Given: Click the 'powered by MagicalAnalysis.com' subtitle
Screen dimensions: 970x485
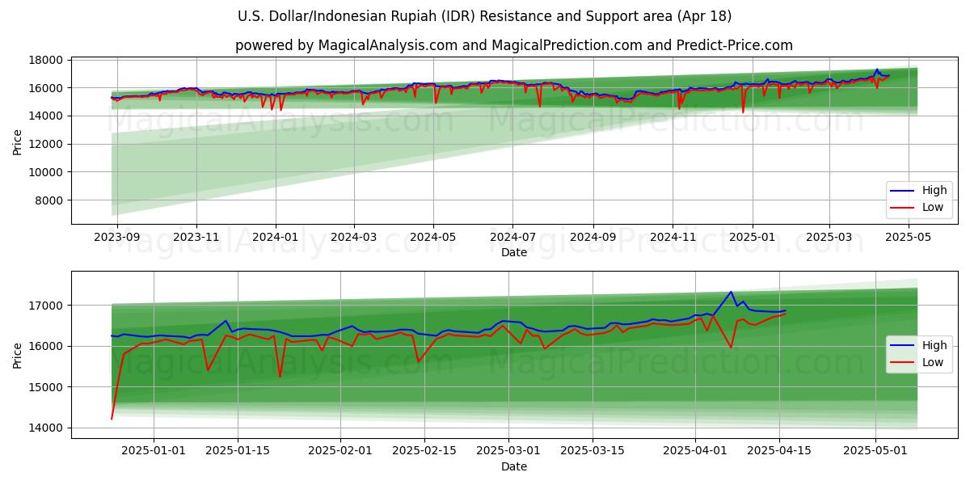Looking at the screenshot, I should pyautogui.click(x=514, y=45).
